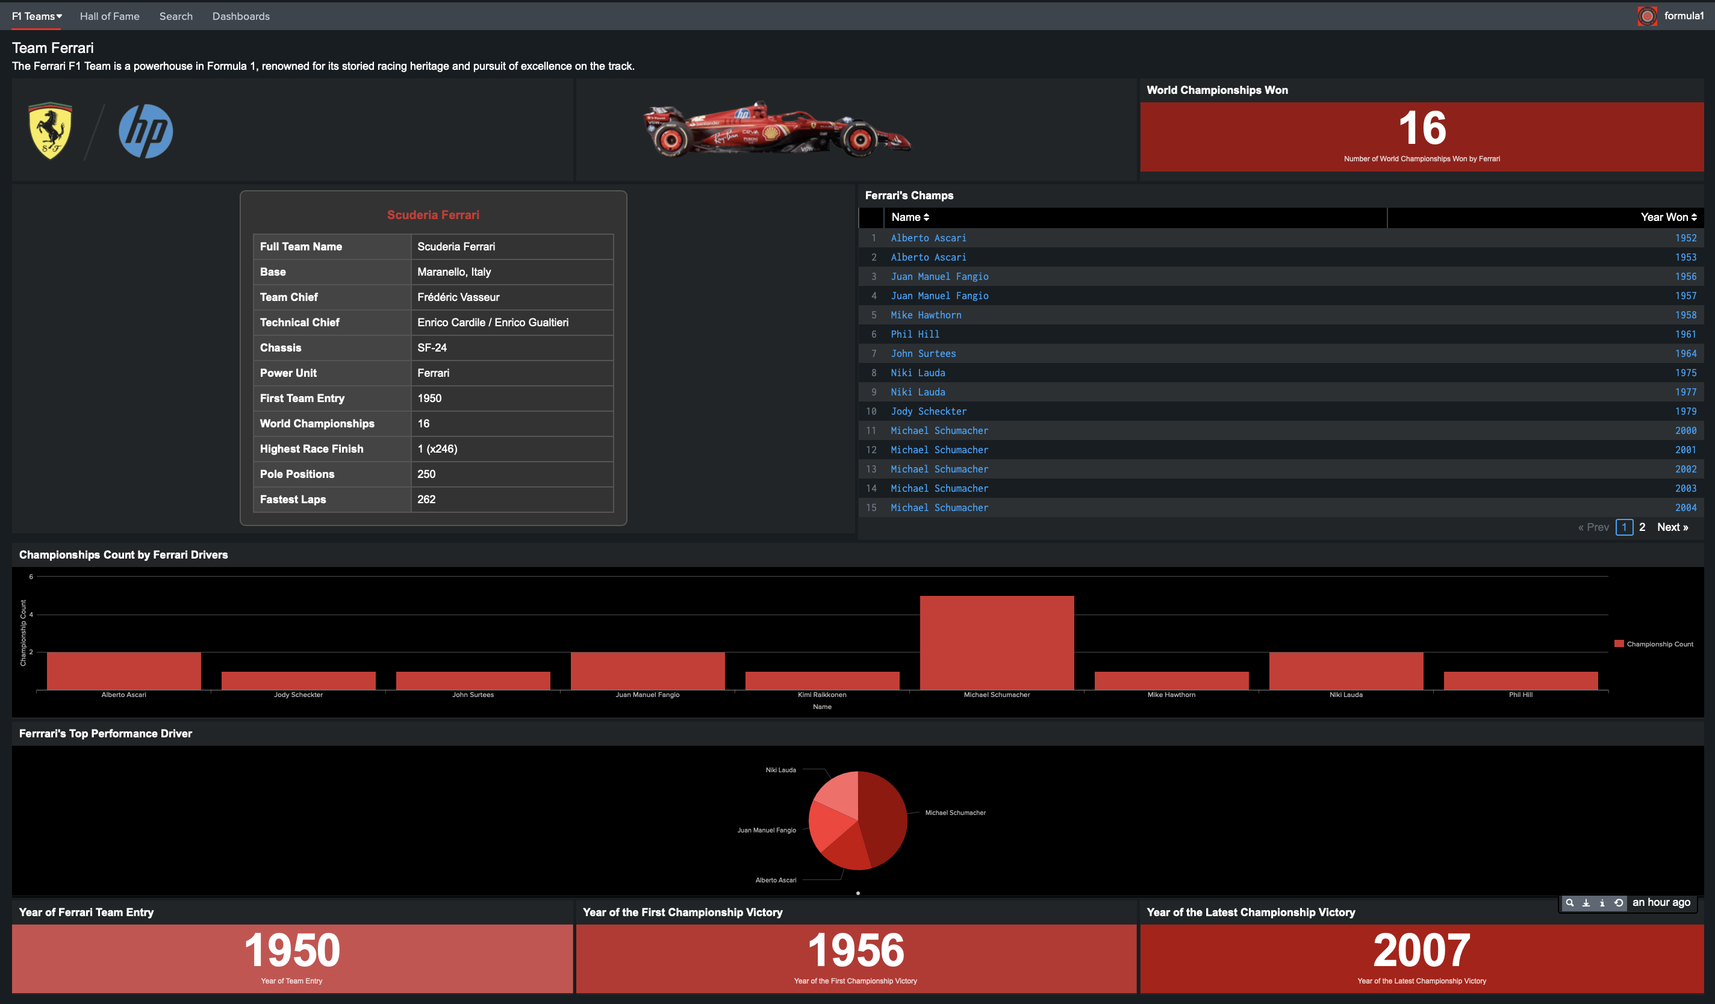Click the 16 World Championships single value
1715x1004 pixels.
point(1422,128)
